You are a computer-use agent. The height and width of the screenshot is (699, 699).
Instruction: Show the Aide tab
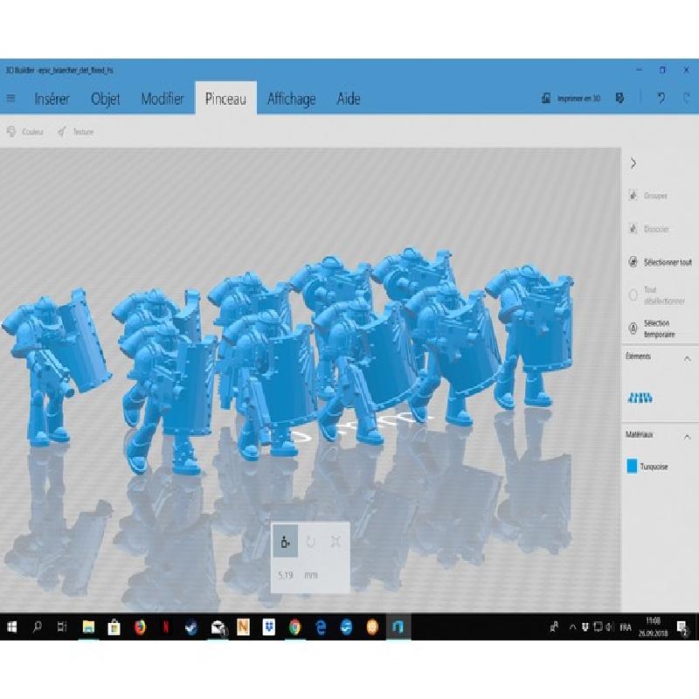click(x=348, y=99)
